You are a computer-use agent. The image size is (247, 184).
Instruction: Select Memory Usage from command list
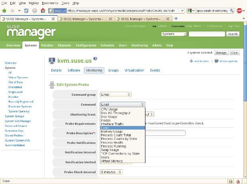point(123,132)
